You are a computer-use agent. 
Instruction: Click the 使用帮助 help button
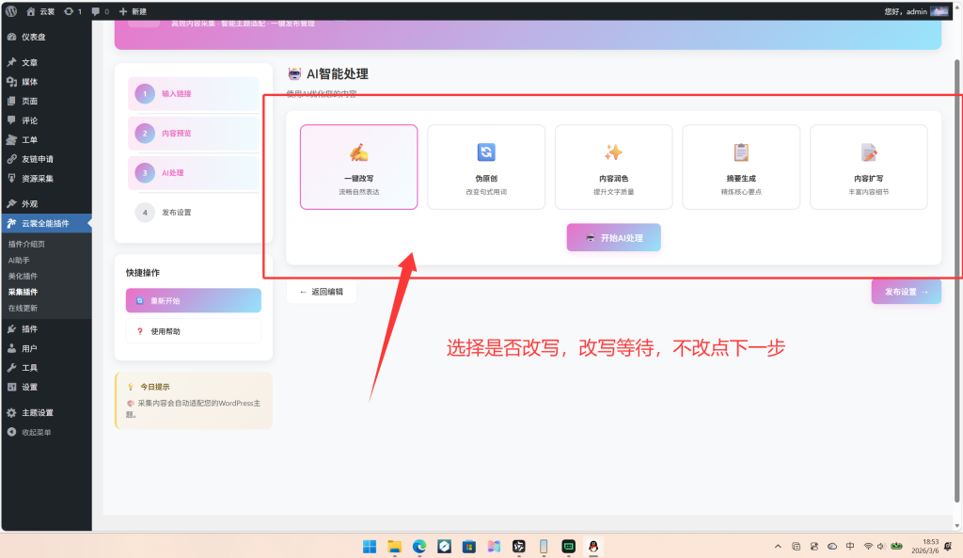pyautogui.click(x=194, y=331)
